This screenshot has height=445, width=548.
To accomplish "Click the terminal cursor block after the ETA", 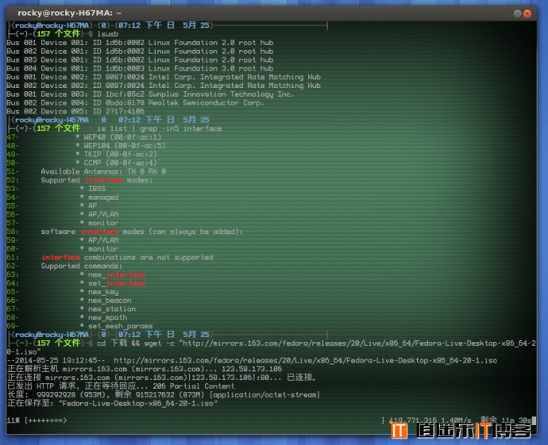I will click(x=534, y=420).
